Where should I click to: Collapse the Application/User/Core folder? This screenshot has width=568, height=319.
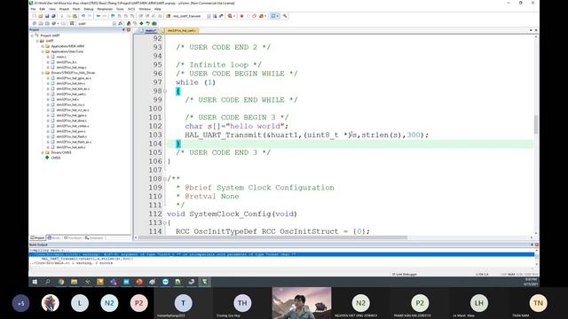point(43,51)
